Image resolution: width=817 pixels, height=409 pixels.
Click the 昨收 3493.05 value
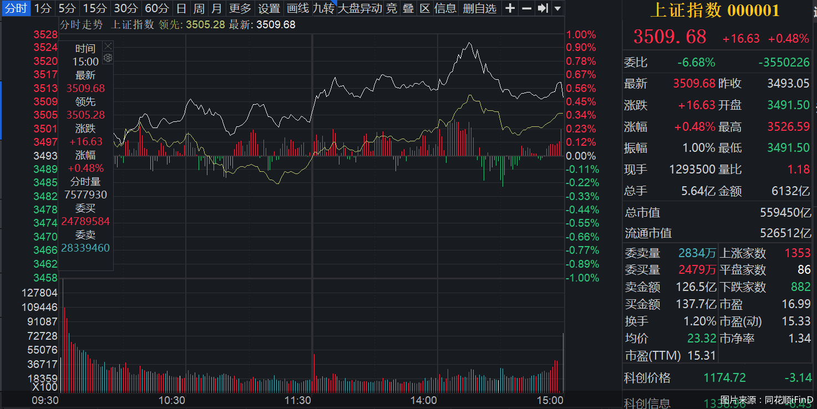pyautogui.click(x=789, y=84)
